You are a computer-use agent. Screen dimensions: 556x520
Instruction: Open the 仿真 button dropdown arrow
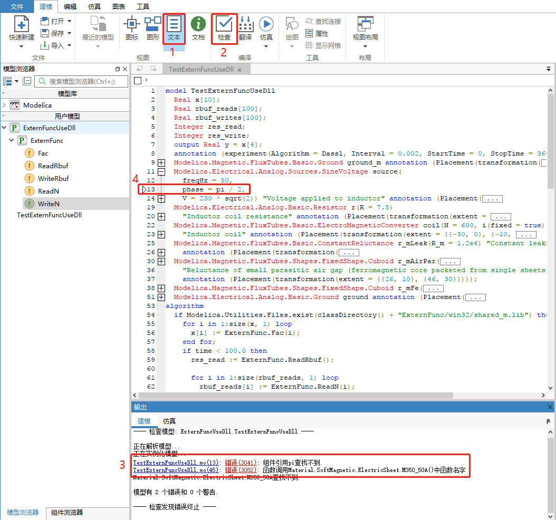(x=266, y=46)
